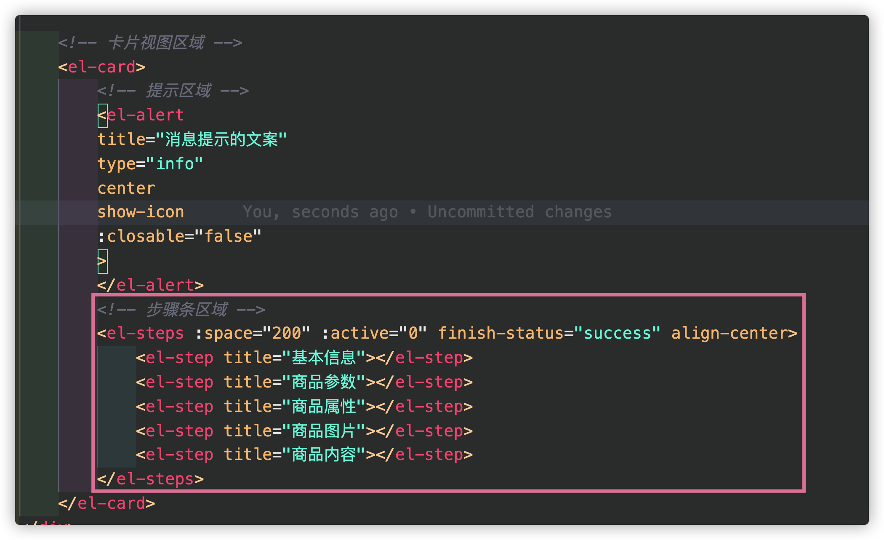Click the :active="0" attribute on el-steps
Screen dimensions: 884x540
click(374, 333)
